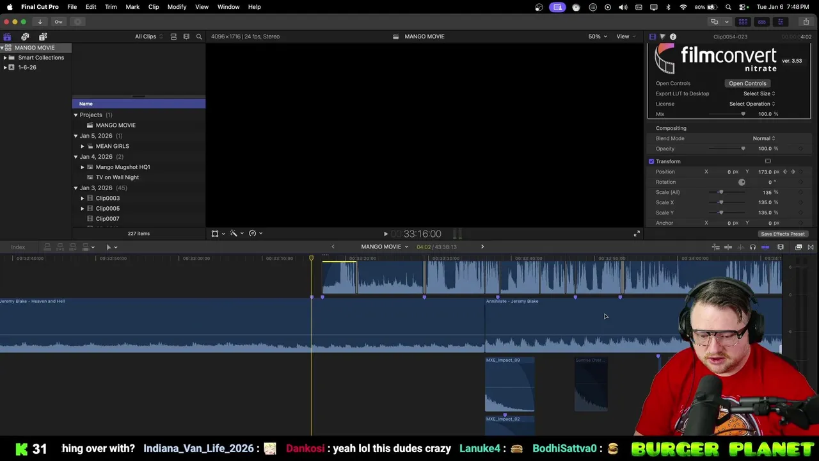
Task: Open the Blend Mode Normal dropdown
Action: (x=763, y=138)
